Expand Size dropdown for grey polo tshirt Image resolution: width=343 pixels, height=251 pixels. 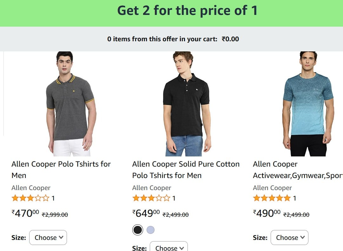[48, 237]
